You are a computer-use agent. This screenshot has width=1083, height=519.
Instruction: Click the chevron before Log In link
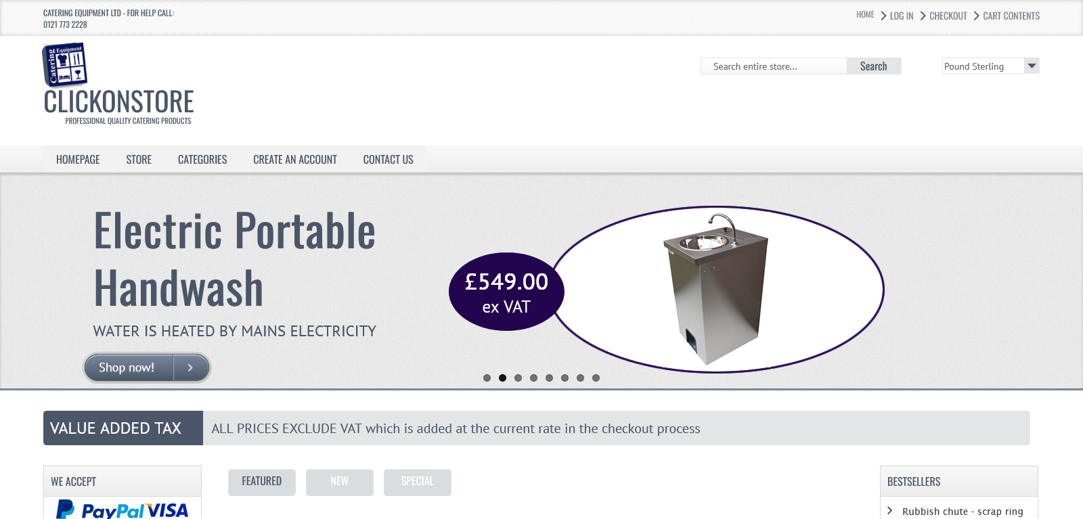click(883, 16)
